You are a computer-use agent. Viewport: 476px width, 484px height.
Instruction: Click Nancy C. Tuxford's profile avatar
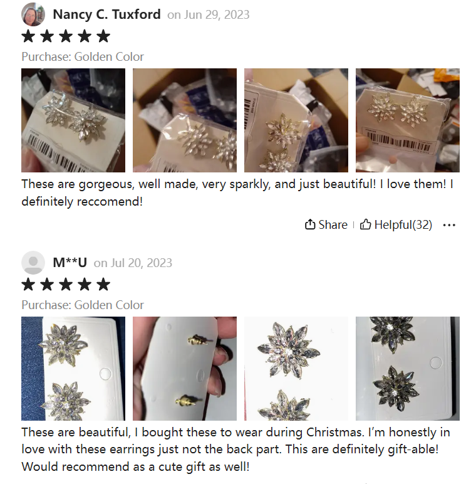(x=33, y=14)
